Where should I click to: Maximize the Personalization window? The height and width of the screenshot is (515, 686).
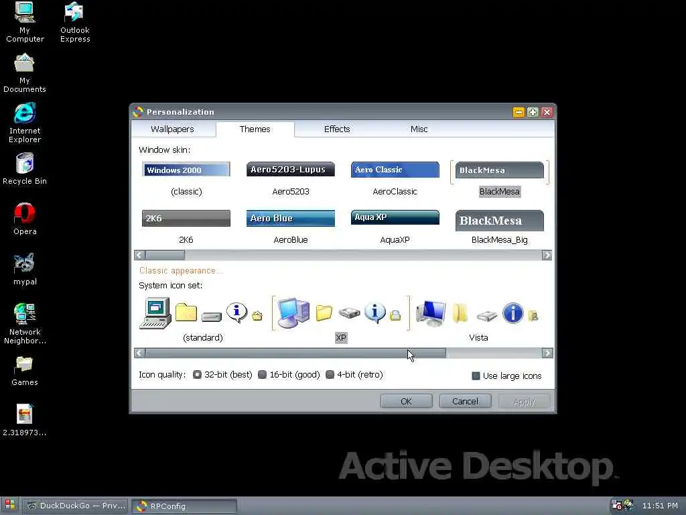tap(533, 113)
